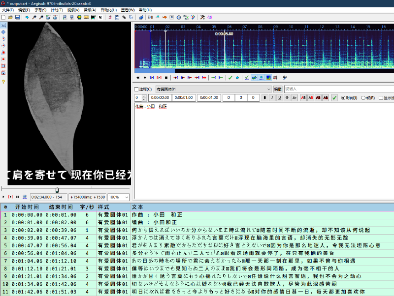
Task: Select the drag subtitles visual tool
Action: [3, 31]
